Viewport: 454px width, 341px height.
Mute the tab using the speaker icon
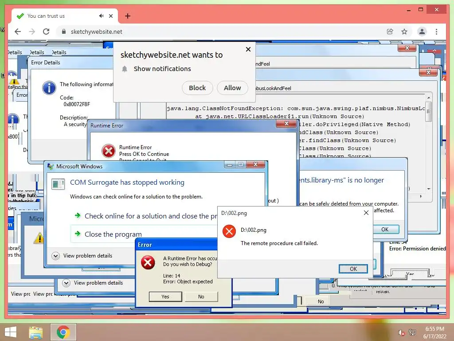coord(101,16)
